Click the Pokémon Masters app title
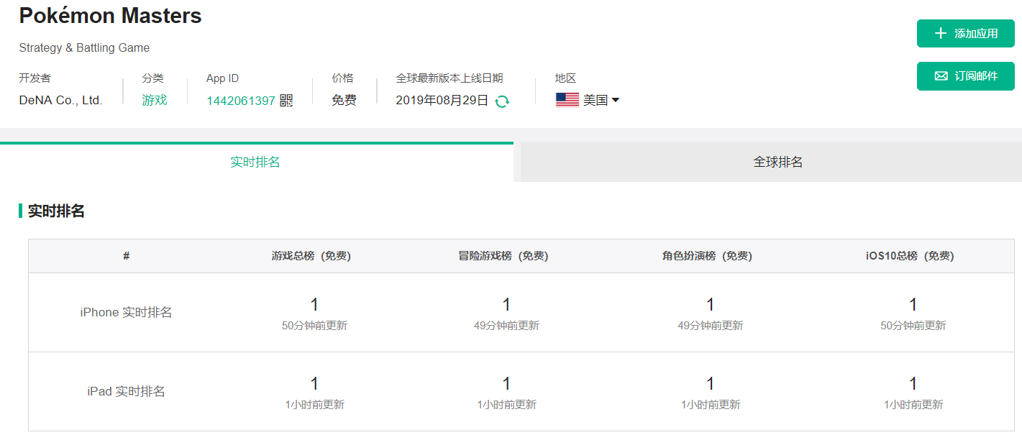This screenshot has width=1022, height=435. 110,16
